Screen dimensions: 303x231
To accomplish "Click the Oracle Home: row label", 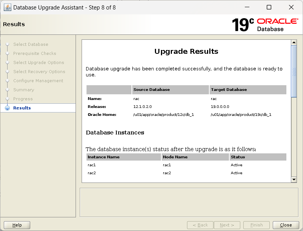I will coord(102,114).
